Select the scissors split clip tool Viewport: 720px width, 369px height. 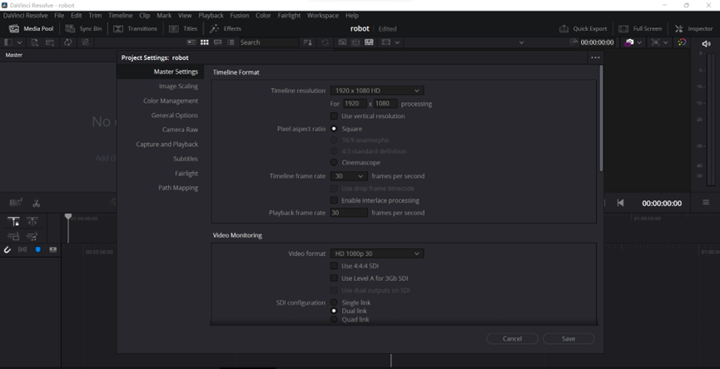pos(37,203)
